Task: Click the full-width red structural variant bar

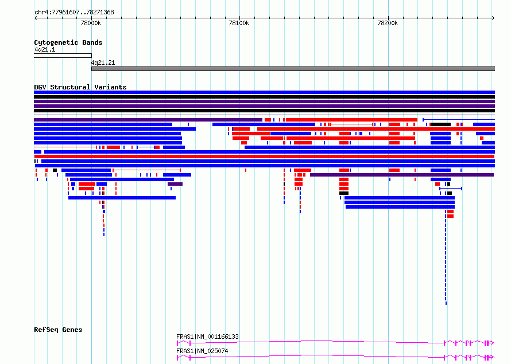Action: coord(264,156)
